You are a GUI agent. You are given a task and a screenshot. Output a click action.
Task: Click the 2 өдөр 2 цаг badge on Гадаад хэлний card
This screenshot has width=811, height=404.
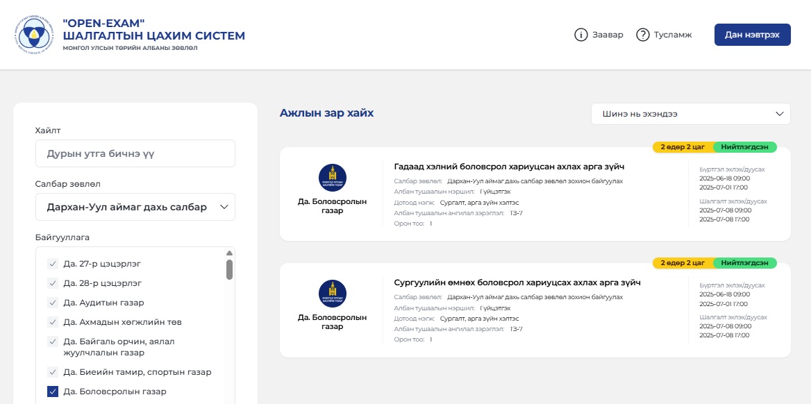[x=683, y=147]
